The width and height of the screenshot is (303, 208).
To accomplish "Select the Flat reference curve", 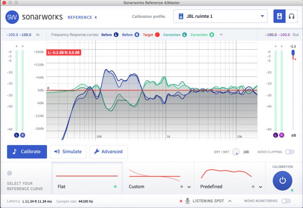I will 87,178.
